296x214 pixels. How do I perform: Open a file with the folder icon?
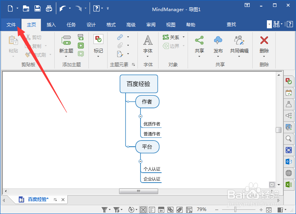coord(26,8)
